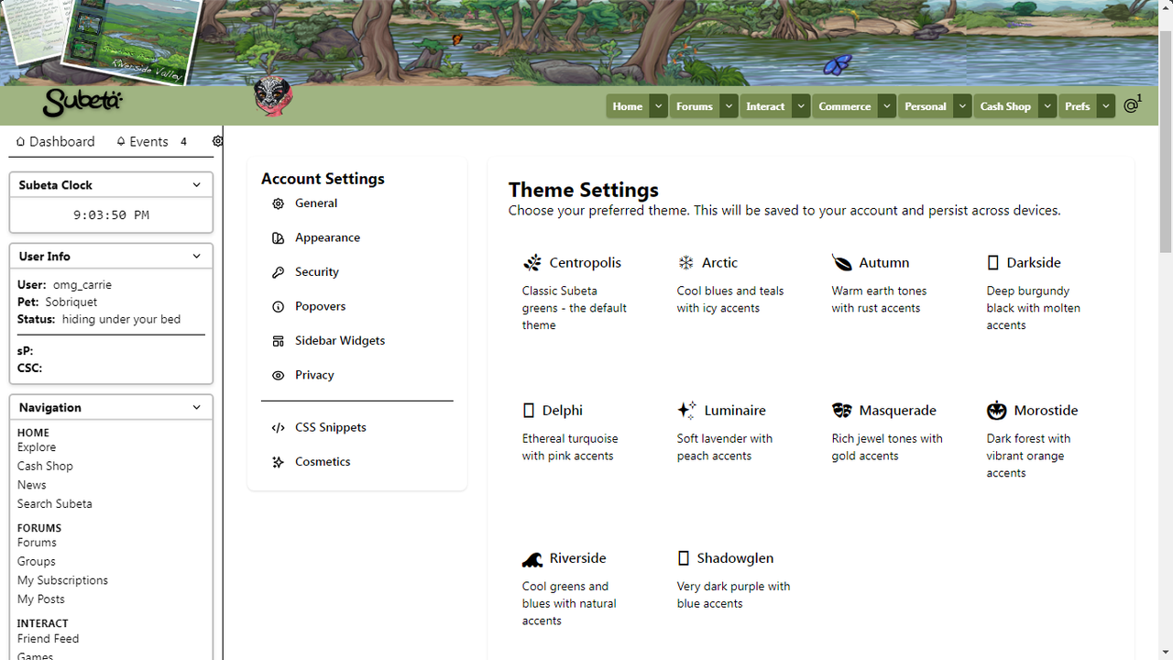Screen dimensions: 1173x660
Task: Click the Shadowglen theme icon
Action: point(683,558)
